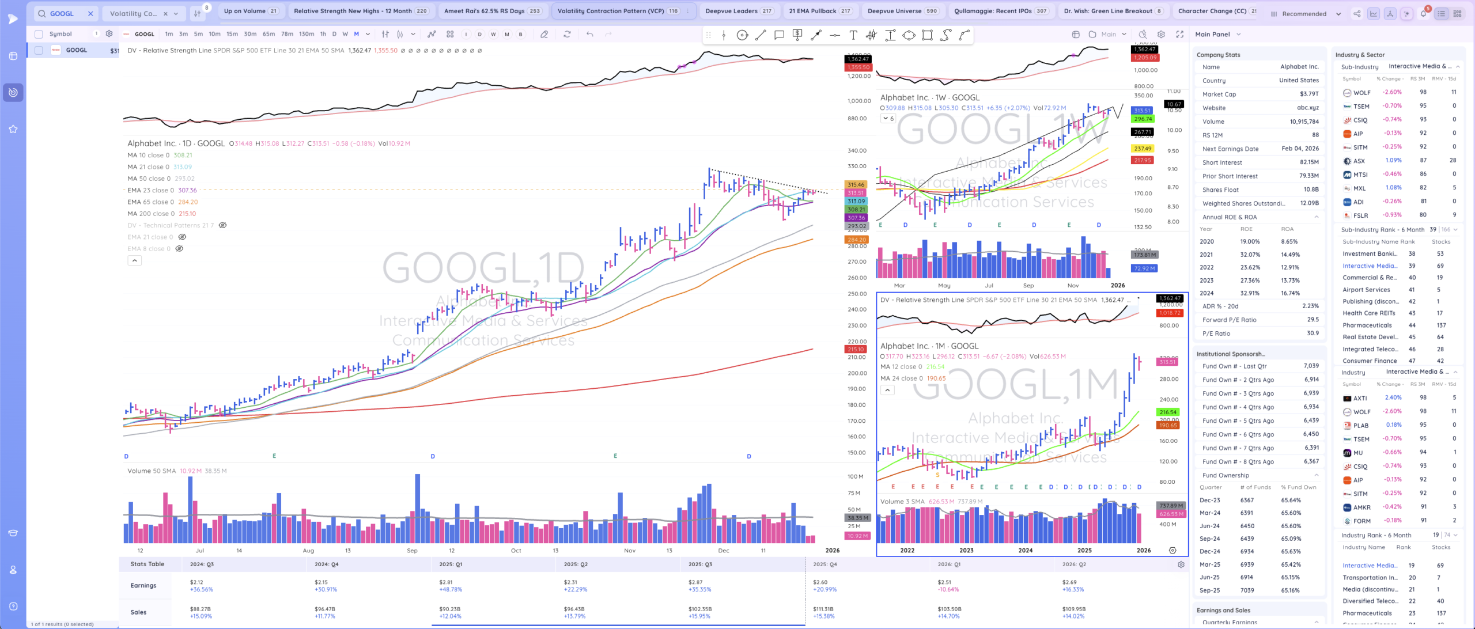The height and width of the screenshot is (629, 1475).
Task: Toggle visibility of Technical Patterns indicator
Action: [222, 225]
